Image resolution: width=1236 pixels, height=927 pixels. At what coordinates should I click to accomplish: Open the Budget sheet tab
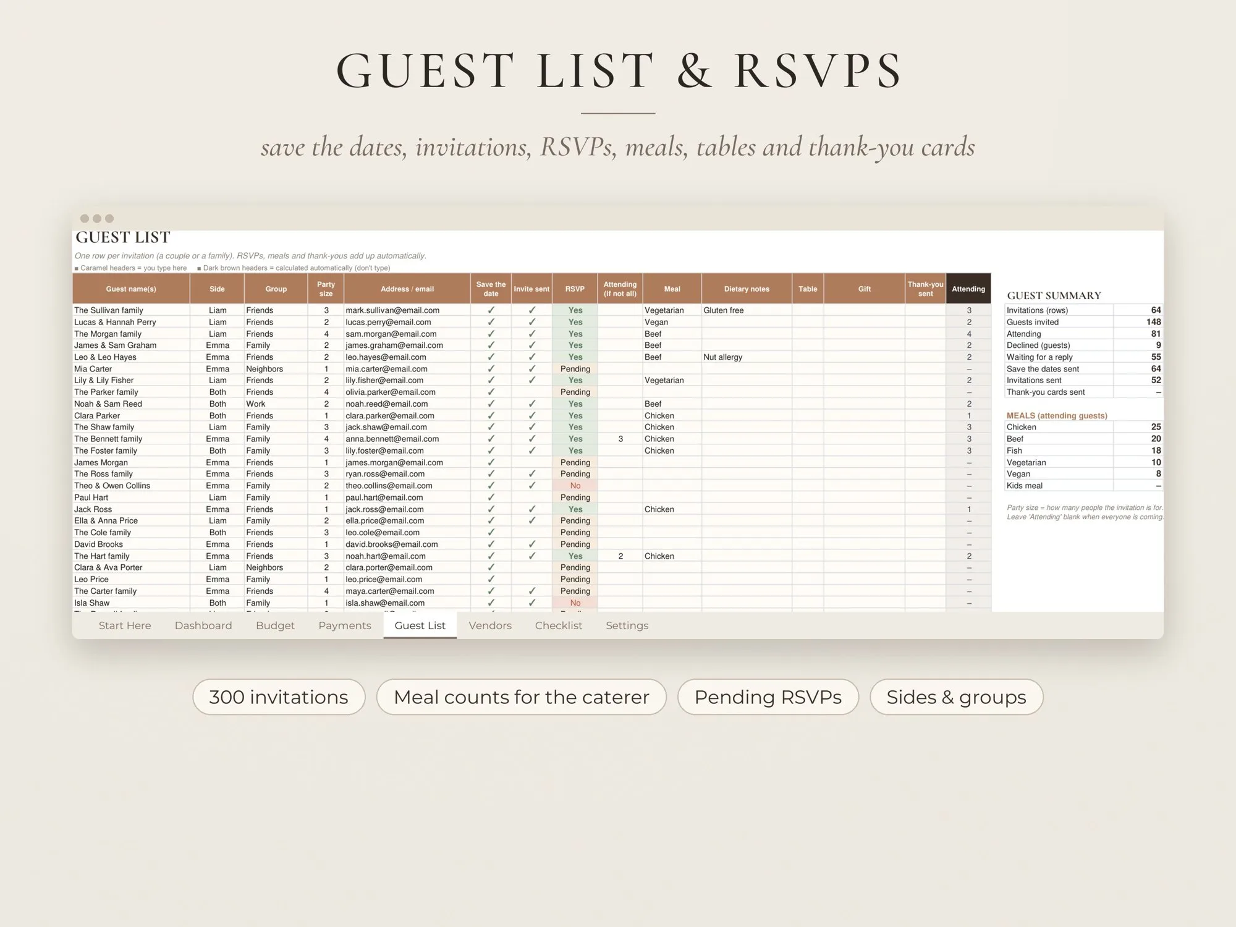(275, 625)
